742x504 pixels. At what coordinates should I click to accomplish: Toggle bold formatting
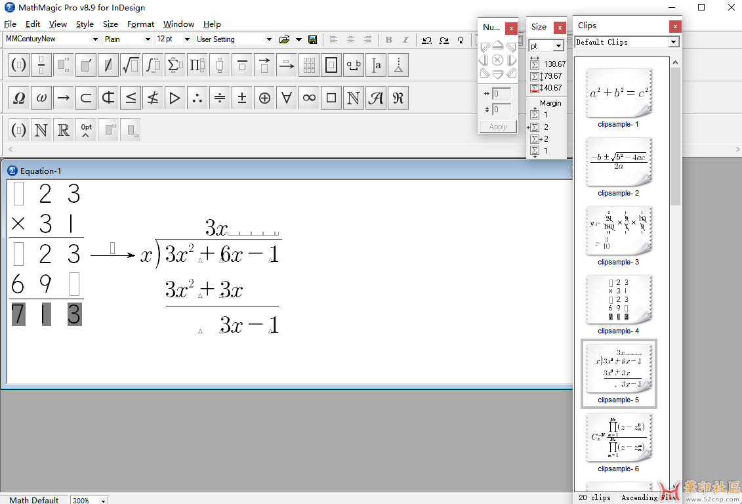pos(388,40)
